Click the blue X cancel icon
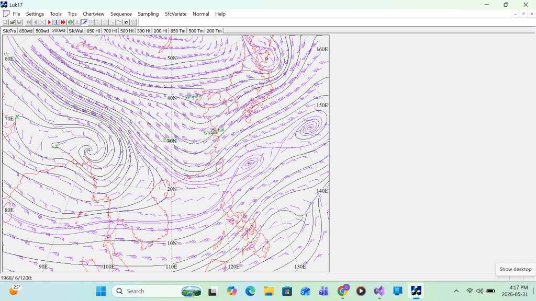The image size is (536, 301). point(42,22)
